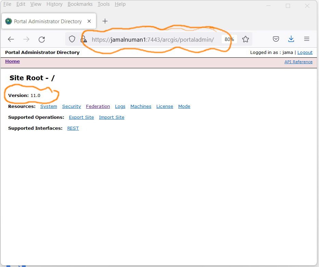
Task: Open the Bookmarks menu
Action: point(80,4)
